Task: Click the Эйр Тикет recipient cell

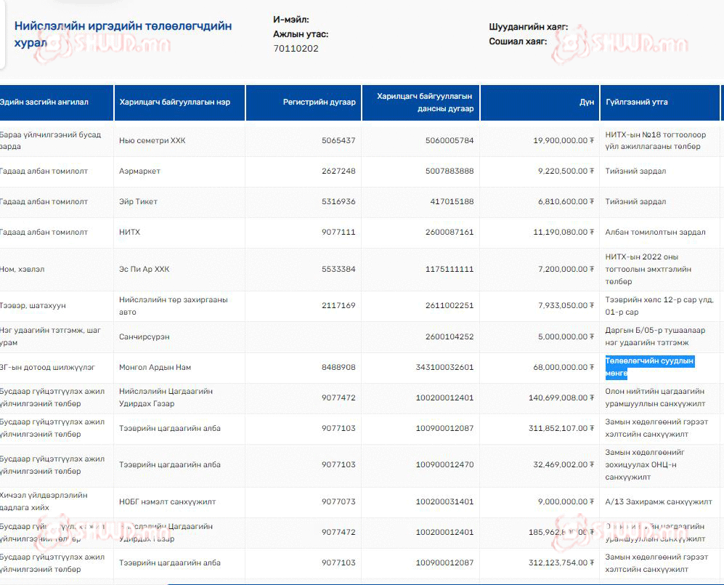Action: 138,202
